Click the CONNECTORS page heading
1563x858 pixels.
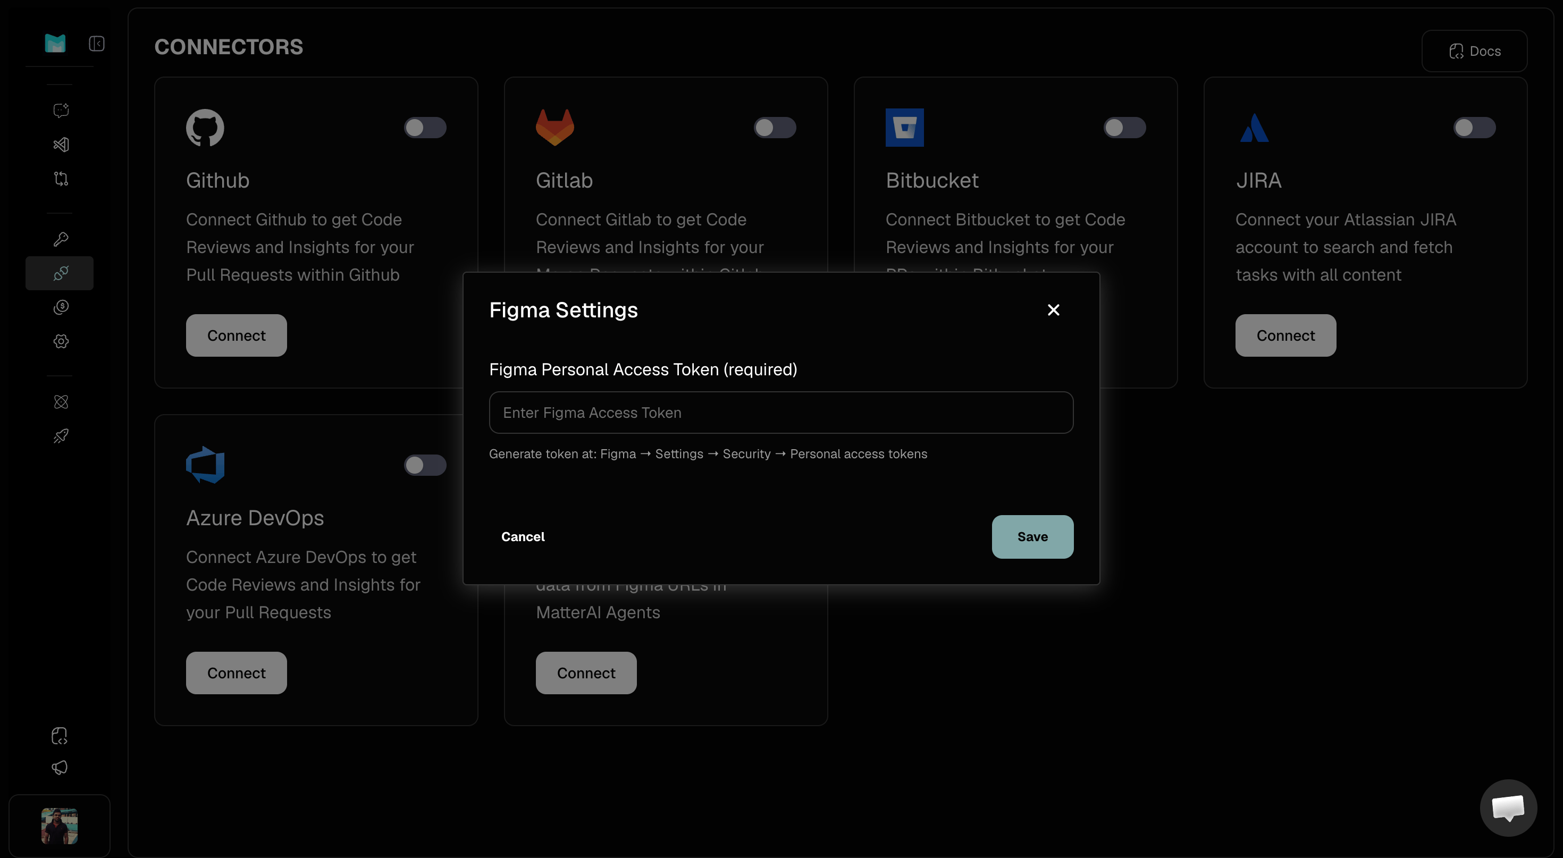point(229,47)
